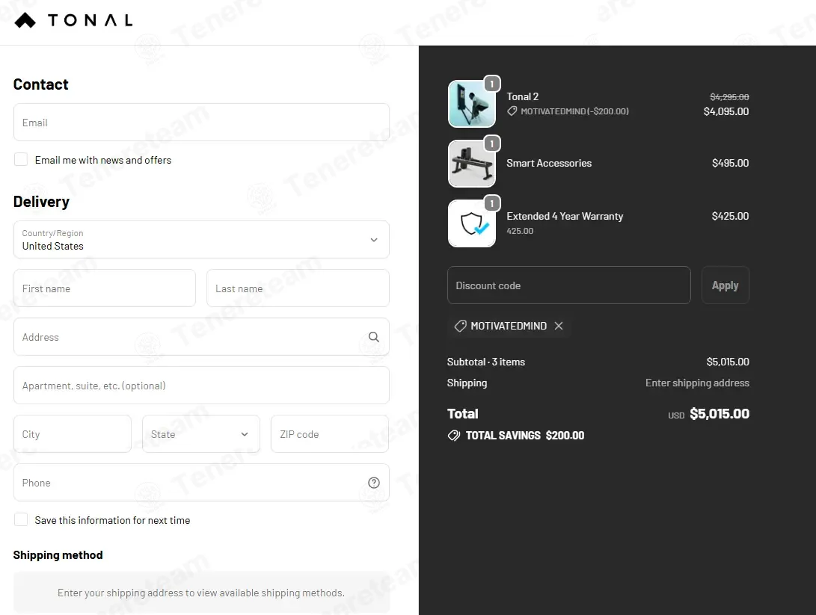Click the Shipping method heading
The image size is (816, 615).
coord(58,555)
